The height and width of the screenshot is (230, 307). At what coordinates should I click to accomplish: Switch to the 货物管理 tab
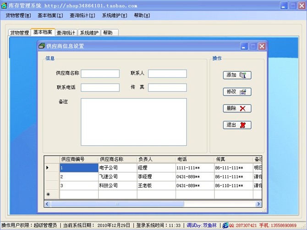click(19, 33)
